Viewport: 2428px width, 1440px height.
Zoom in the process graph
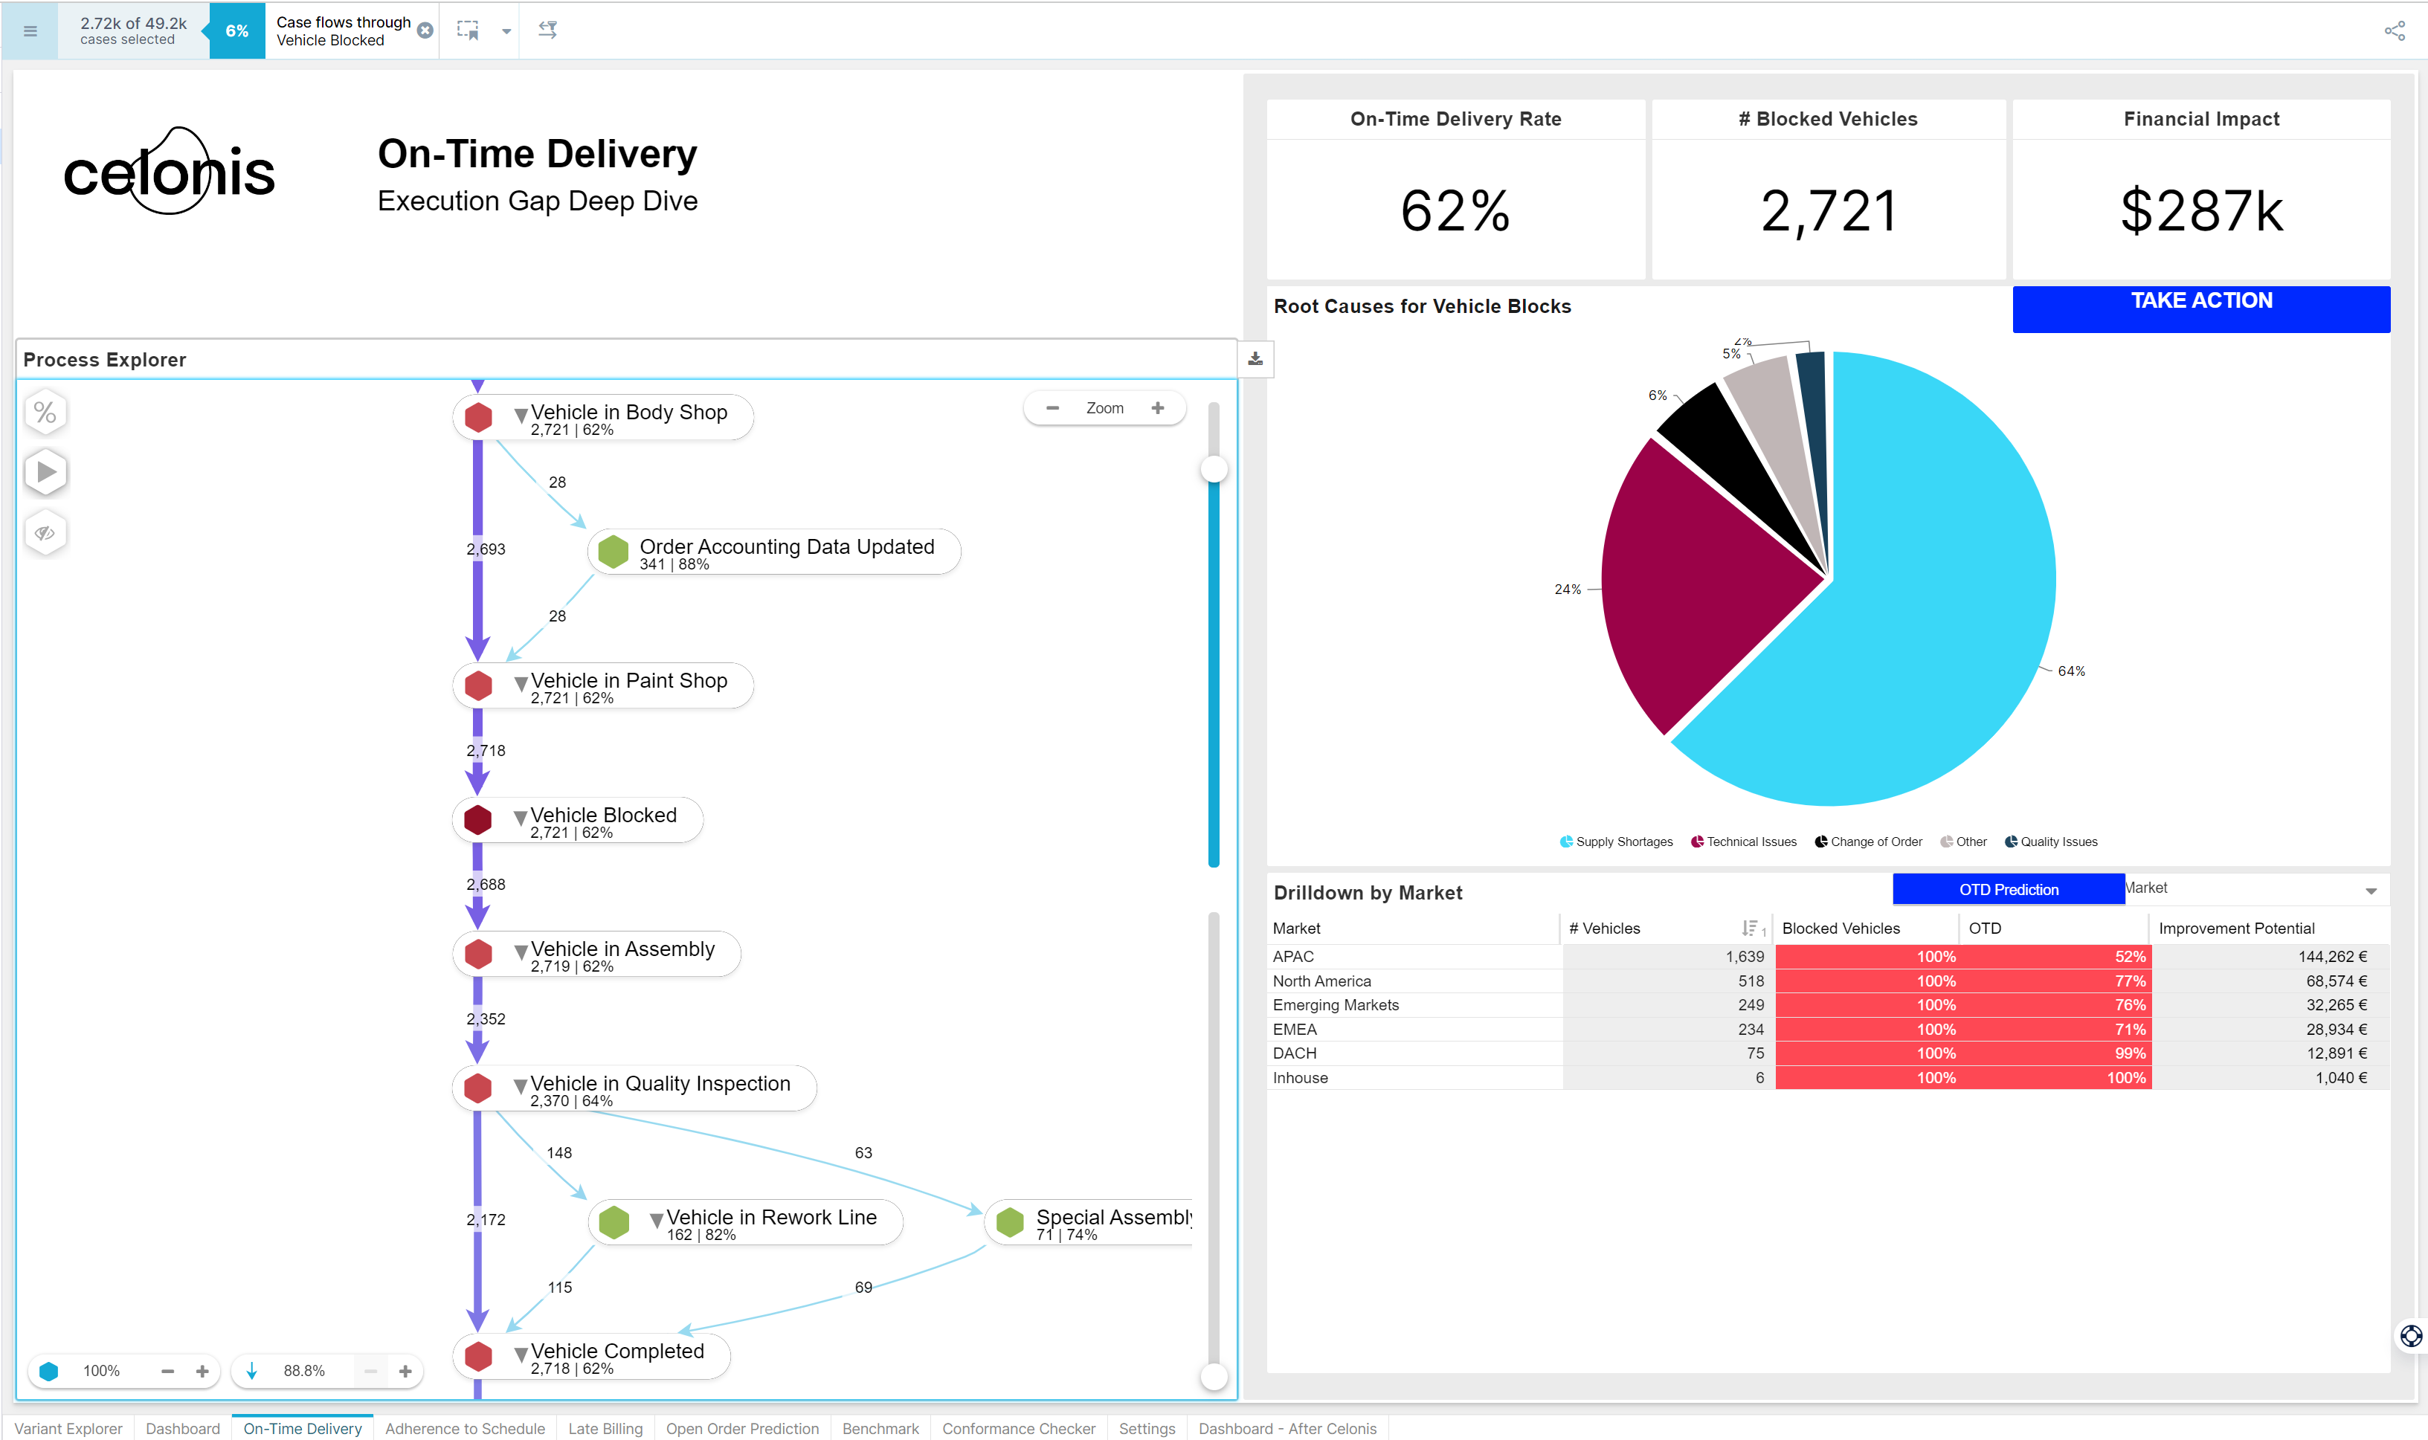(1158, 409)
